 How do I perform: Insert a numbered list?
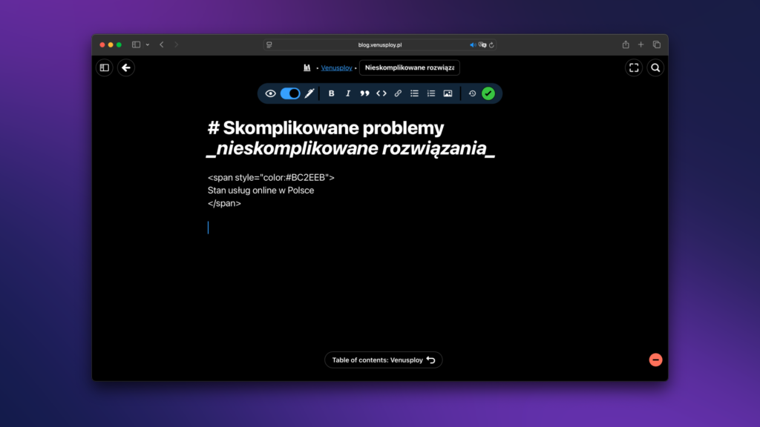431,93
